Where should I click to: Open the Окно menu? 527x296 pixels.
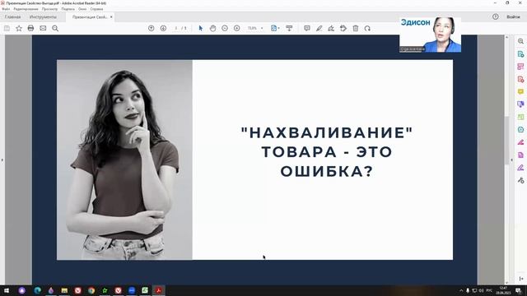82,9
